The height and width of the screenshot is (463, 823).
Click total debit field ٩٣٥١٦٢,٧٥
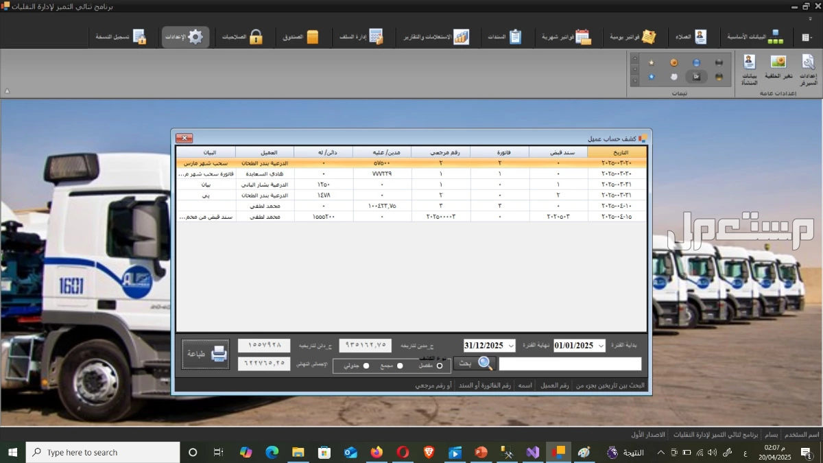pos(366,346)
